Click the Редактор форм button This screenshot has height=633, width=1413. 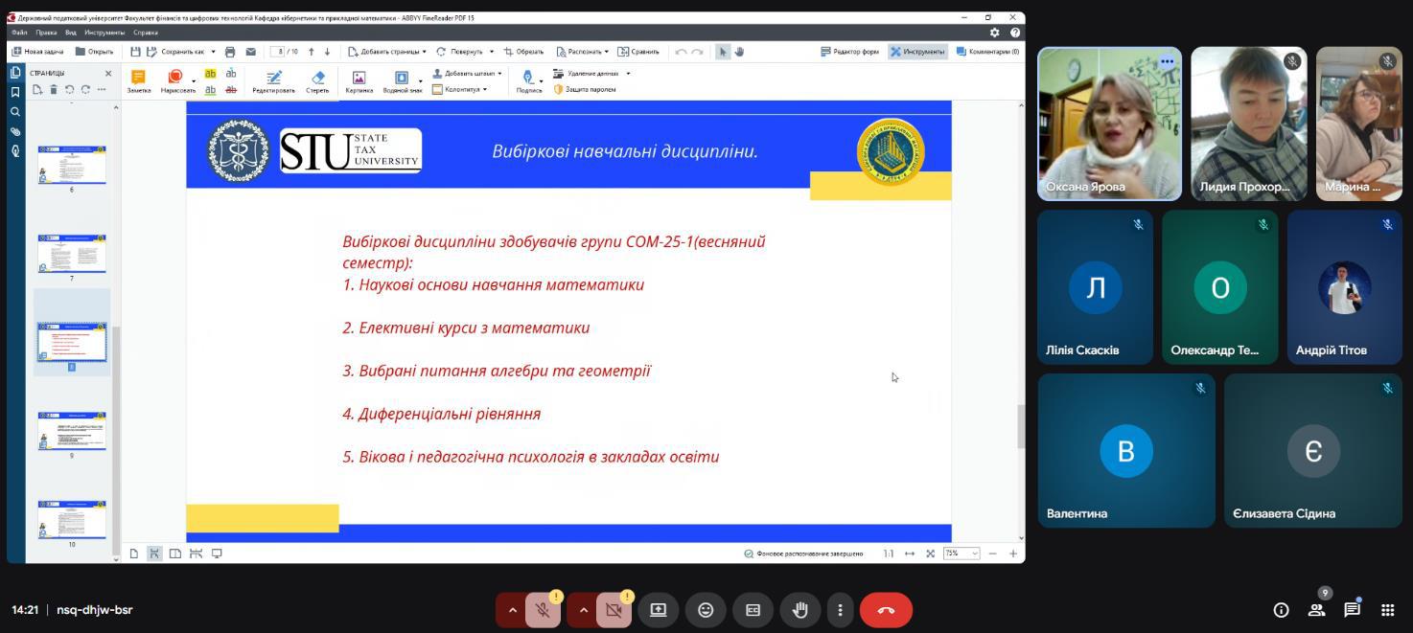[x=849, y=52]
